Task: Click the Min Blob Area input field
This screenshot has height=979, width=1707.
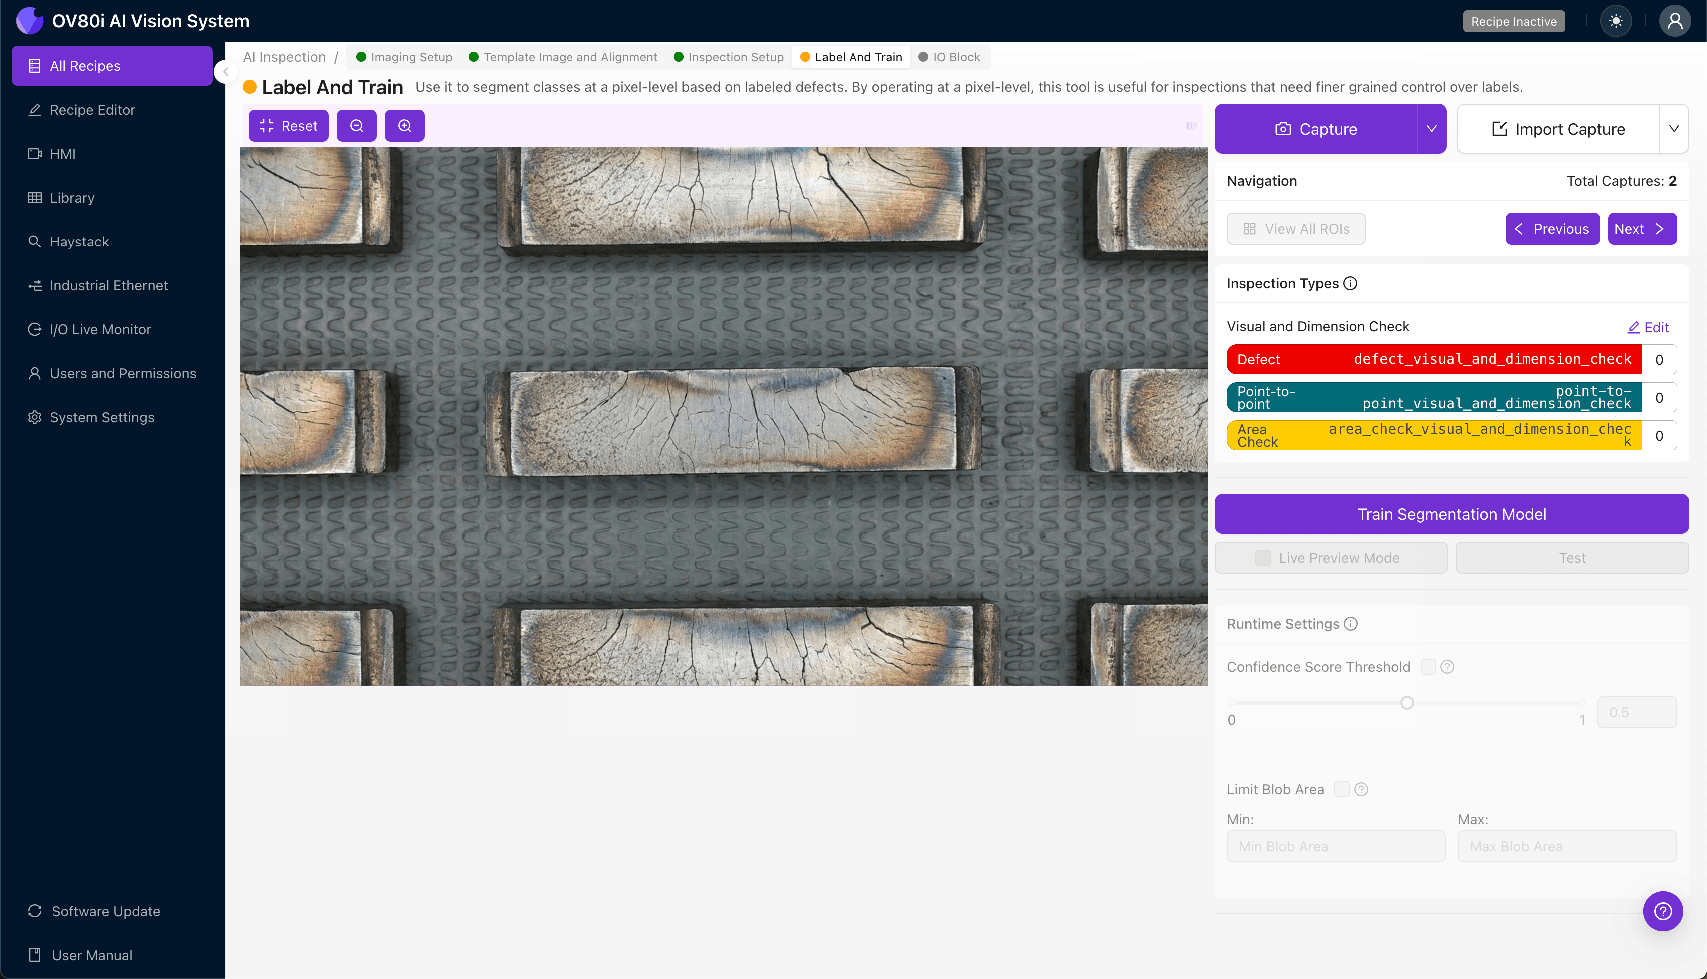Action: pos(1335,847)
